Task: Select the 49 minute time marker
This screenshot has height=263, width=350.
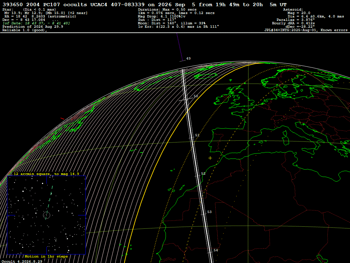Action: (x=188, y=58)
